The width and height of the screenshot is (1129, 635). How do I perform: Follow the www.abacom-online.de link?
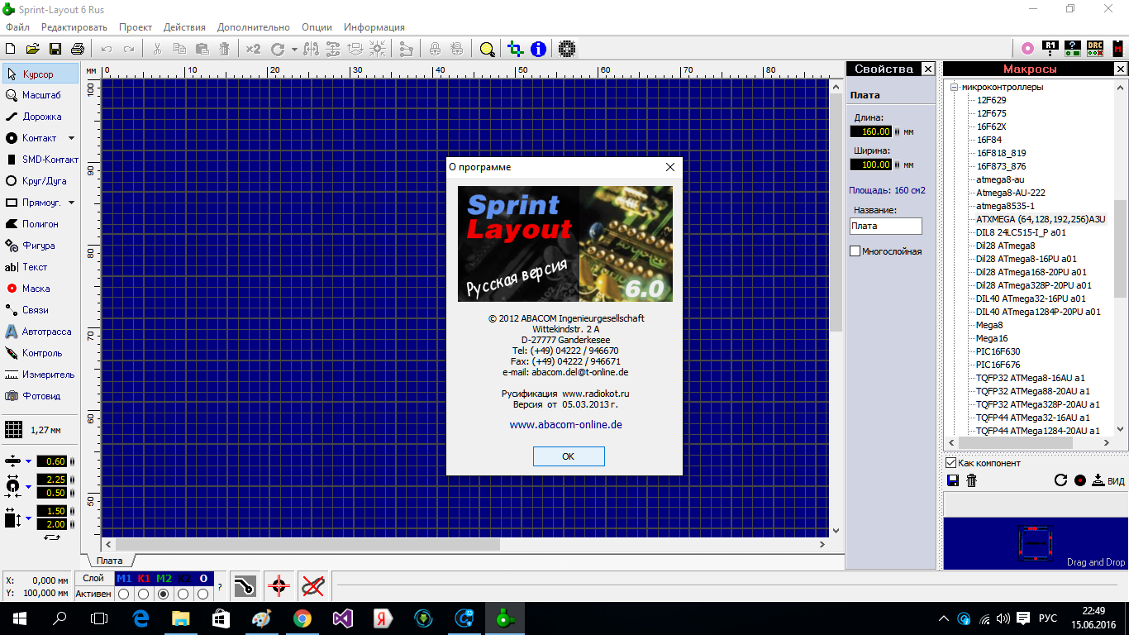point(566,425)
